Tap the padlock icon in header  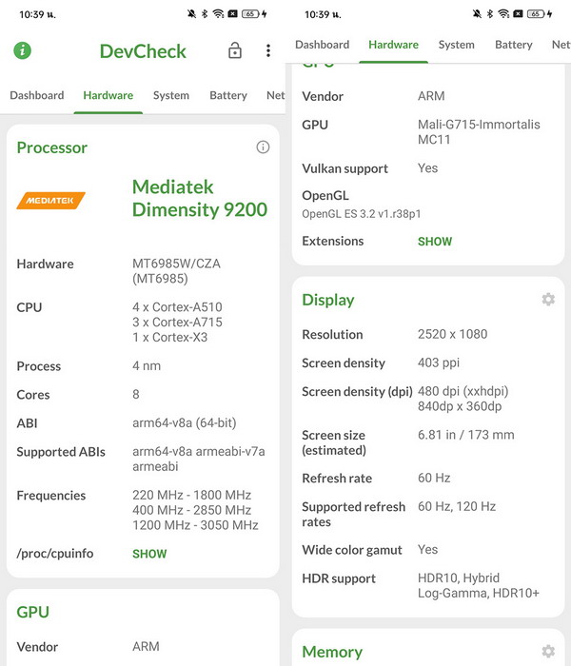[x=235, y=51]
